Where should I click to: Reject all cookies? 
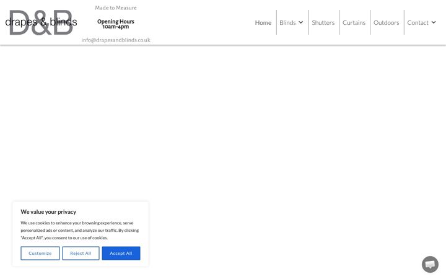pyautogui.click(x=81, y=253)
